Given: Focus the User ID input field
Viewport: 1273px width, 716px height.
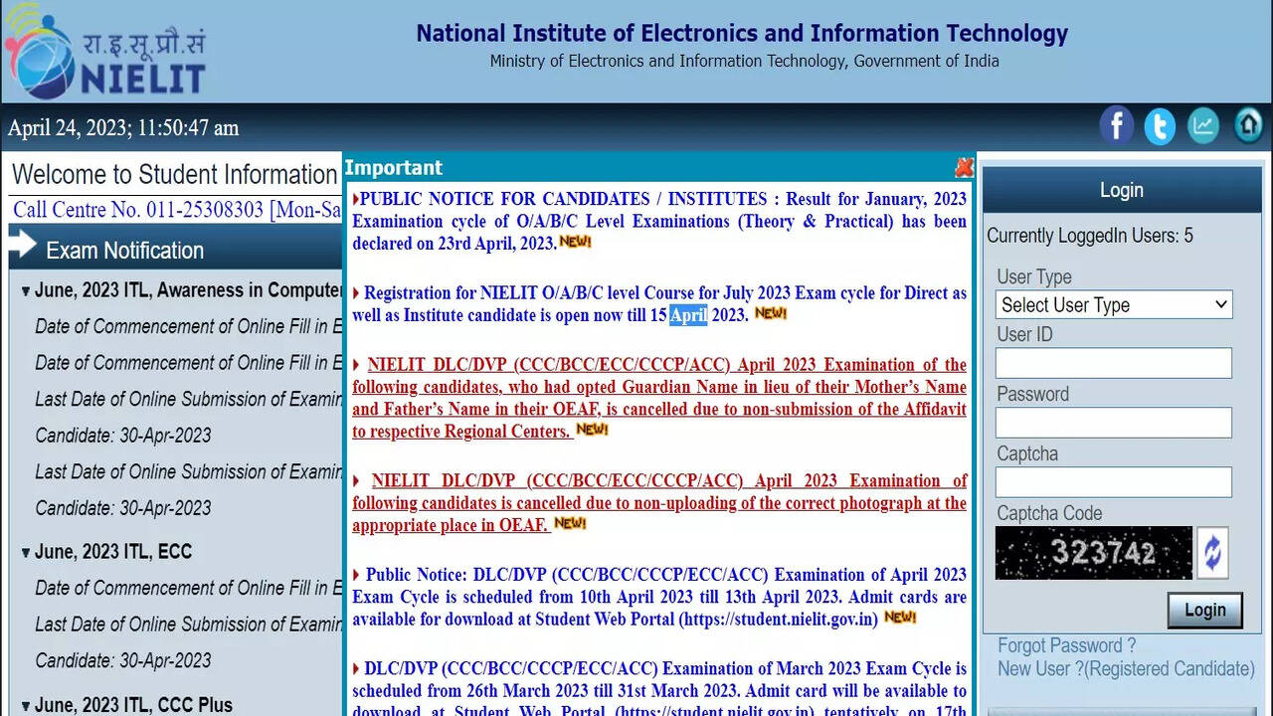Looking at the screenshot, I should point(1113,363).
